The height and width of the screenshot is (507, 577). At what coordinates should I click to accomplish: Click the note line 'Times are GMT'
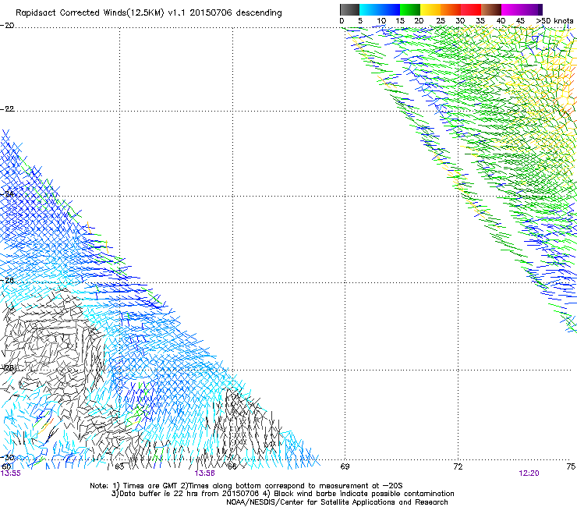(246, 486)
